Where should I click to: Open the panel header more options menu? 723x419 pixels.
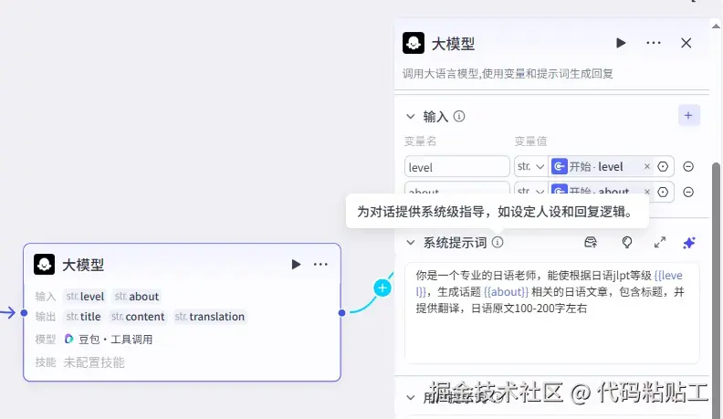654,43
